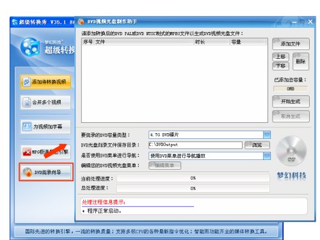
Task: Click the 编辑菜单 button
Action: (x=164, y=165)
